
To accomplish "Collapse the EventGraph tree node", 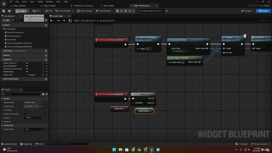I will (2, 29).
